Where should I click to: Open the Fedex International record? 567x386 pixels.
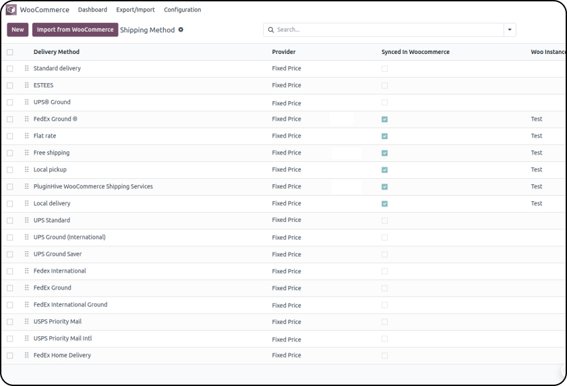click(60, 271)
